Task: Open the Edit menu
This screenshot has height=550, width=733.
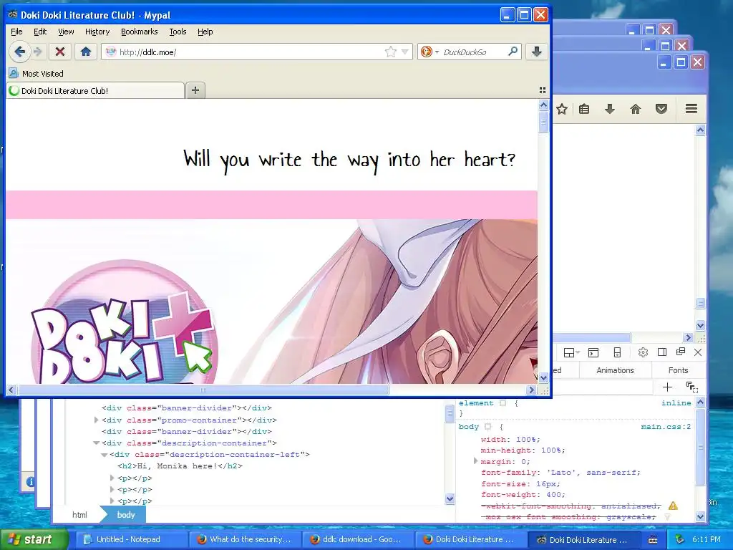Action: click(40, 32)
